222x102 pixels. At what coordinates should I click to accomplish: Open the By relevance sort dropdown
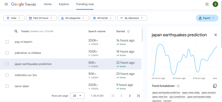[x=132, y=18]
